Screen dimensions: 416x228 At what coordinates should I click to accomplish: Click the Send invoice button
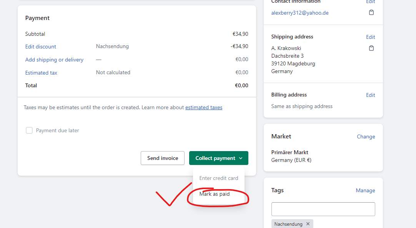click(x=163, y=158)
